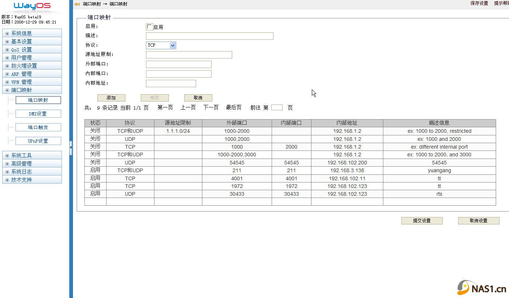Click the 取消设置 button
The image size is (509, 298).
tap(479, 221)
